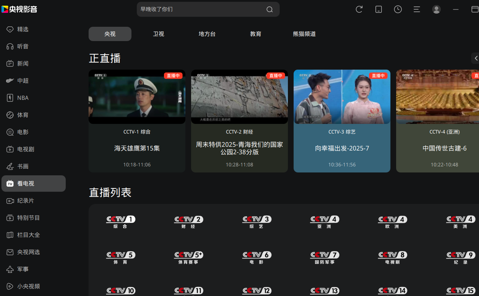
Task: Open CCTV-4 美洲 channel logo
Action: (x=461, y=222)
